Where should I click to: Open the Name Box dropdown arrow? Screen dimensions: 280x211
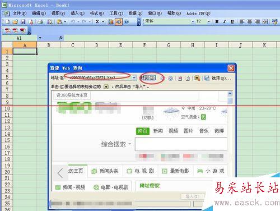[40, 38]
